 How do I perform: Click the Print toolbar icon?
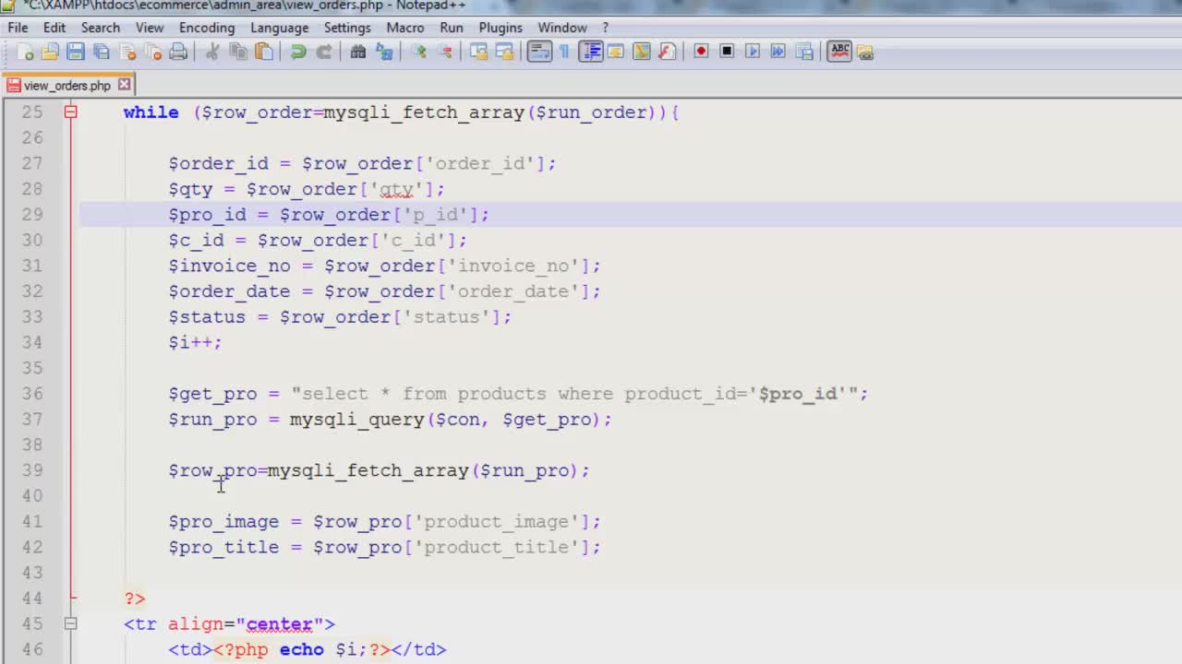pos(178,52)
